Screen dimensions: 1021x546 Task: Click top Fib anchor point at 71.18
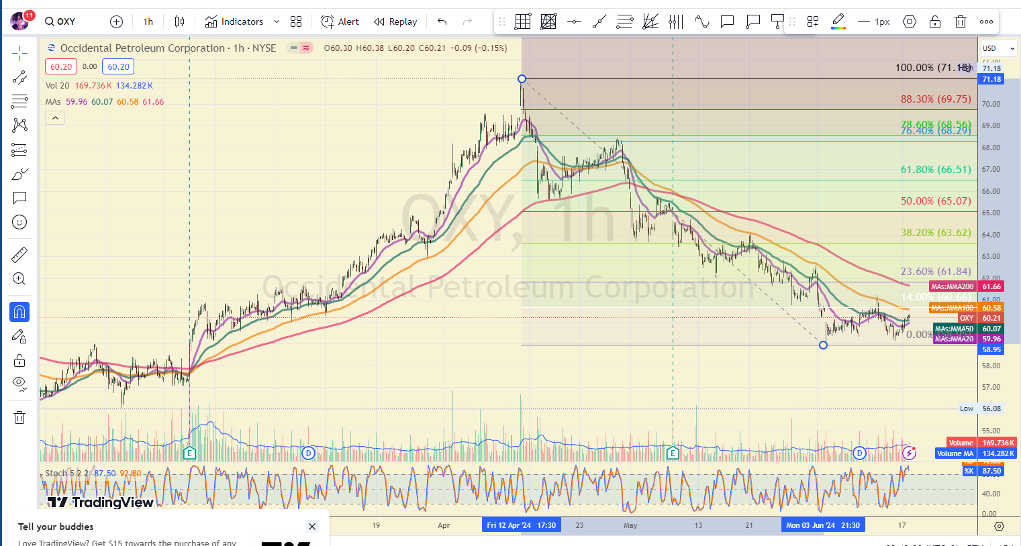click(522, 79)
